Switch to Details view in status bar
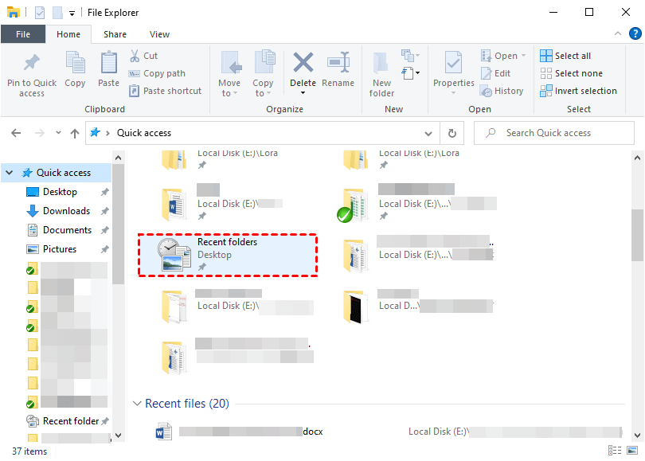Image resolution: width=645 pixels, height=461 pixels. point(615,451)
